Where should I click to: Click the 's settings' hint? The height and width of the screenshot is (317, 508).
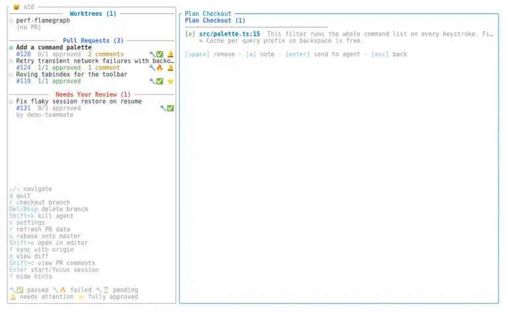point(27,223)
